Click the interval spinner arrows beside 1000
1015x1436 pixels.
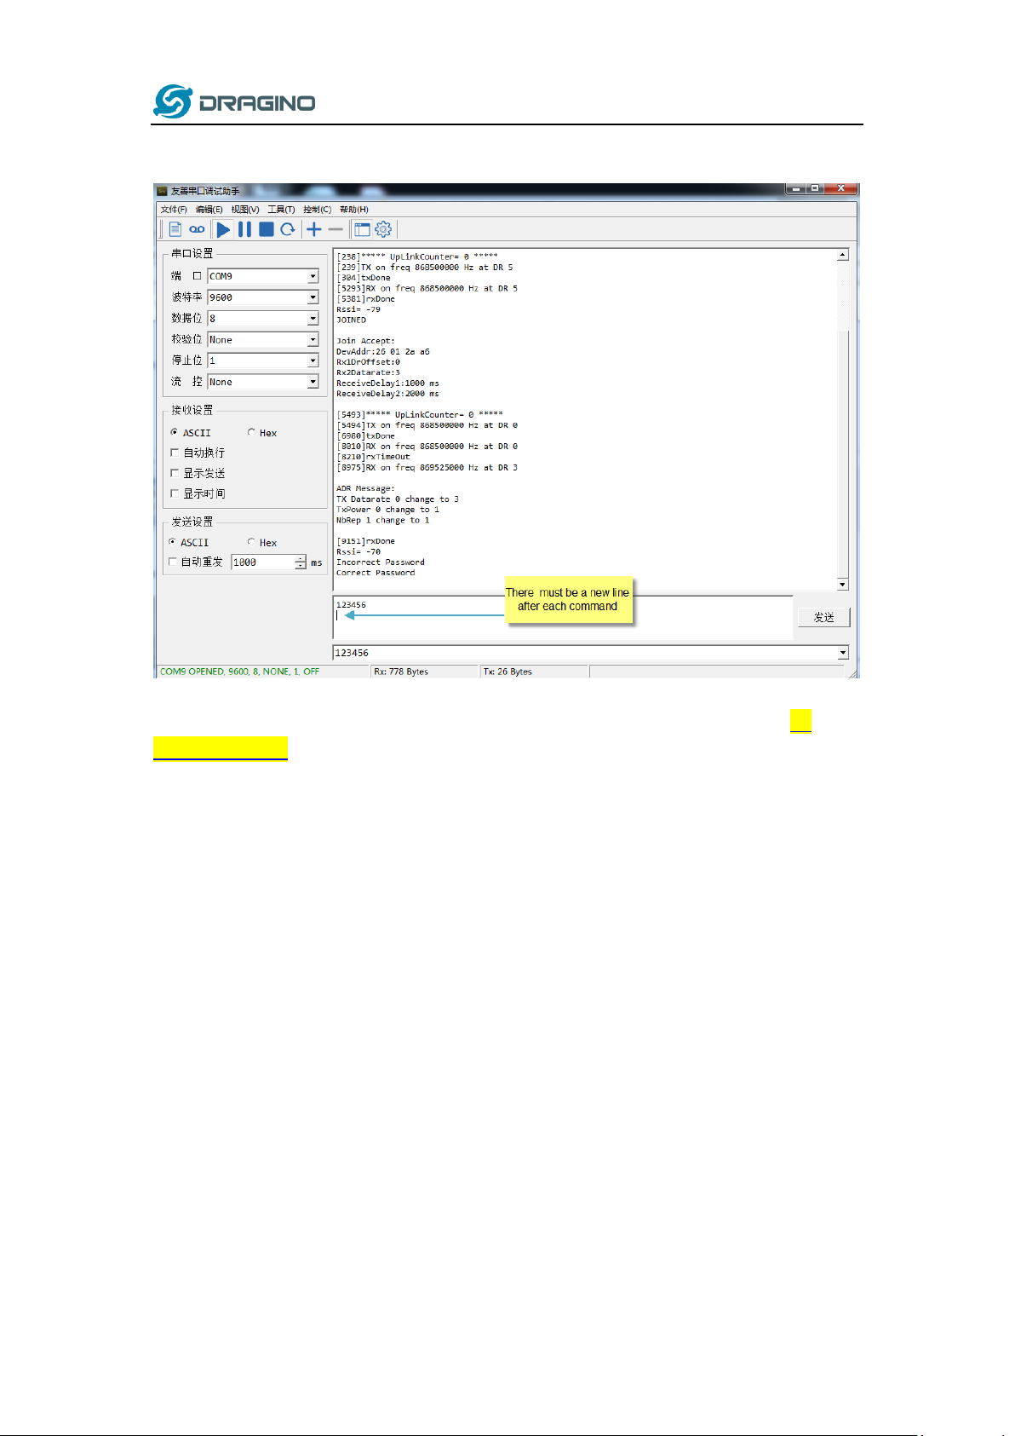pyautogui.click(x=301, y=562)
